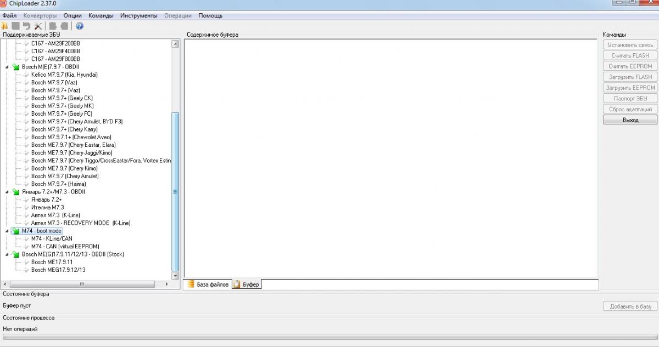Open the Помощь menu

pyautogui.click(x=210, y=16)
